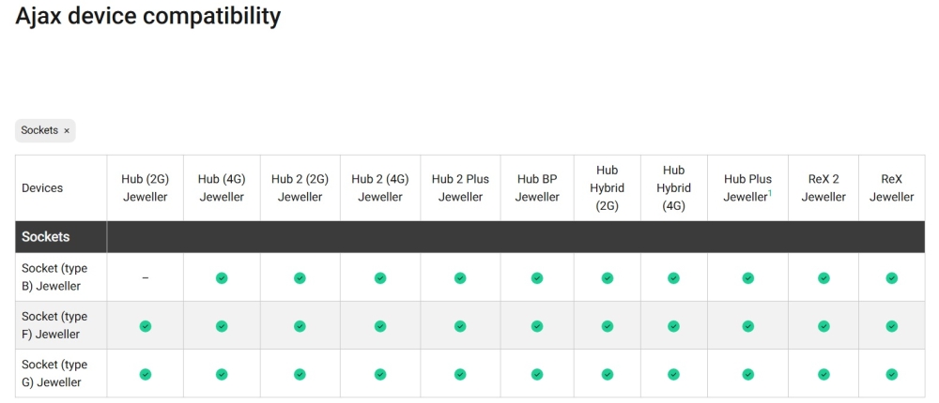
Task: Click the Hub 2 (4G) Jeweller column header
Action: (380, 188)
